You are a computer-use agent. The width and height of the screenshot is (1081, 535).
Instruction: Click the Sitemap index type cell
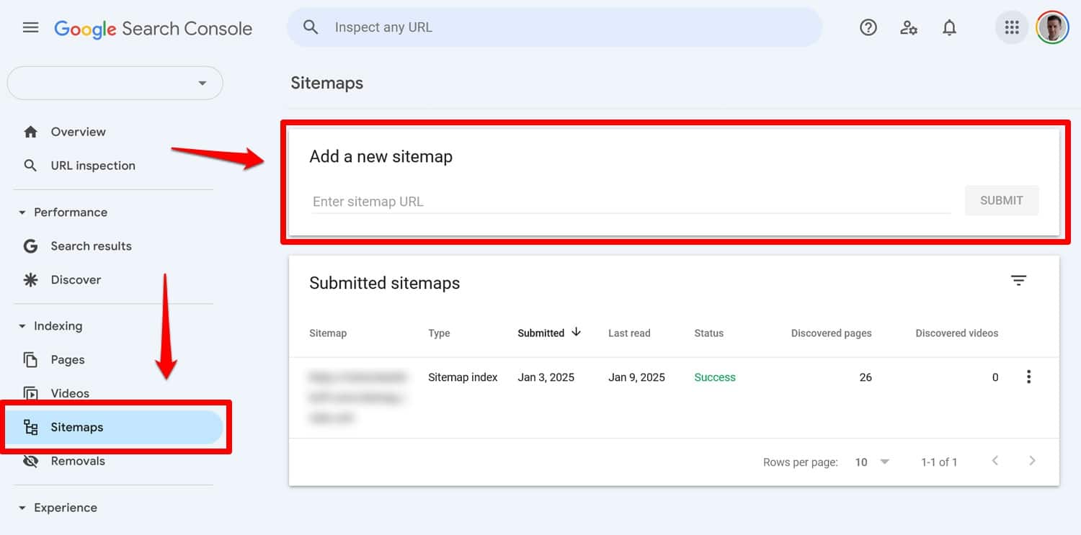463,377
